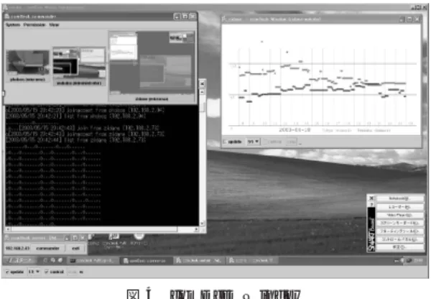Switch to the comDesk commander taskbar button
The height and width of the screenshot is (299, 431).
click(146, 260)
